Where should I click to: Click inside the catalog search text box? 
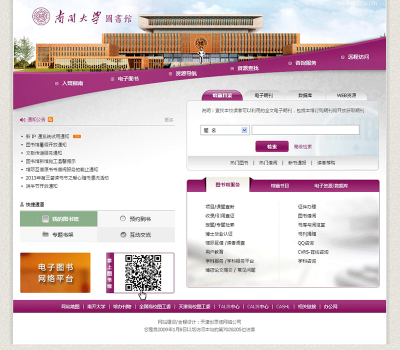(305, 130)
